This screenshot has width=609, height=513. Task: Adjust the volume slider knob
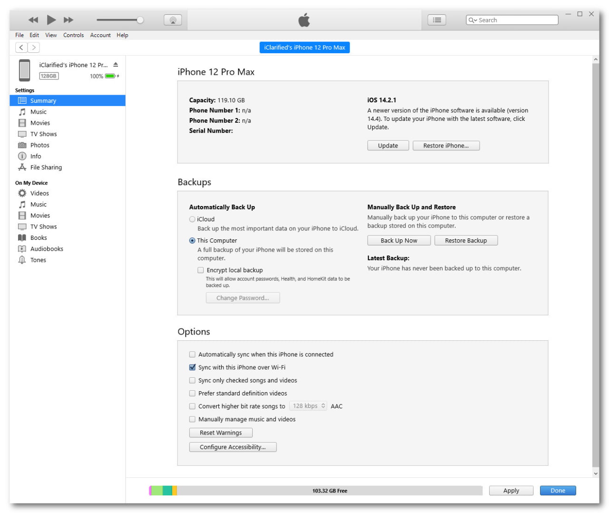pos(140,20)
